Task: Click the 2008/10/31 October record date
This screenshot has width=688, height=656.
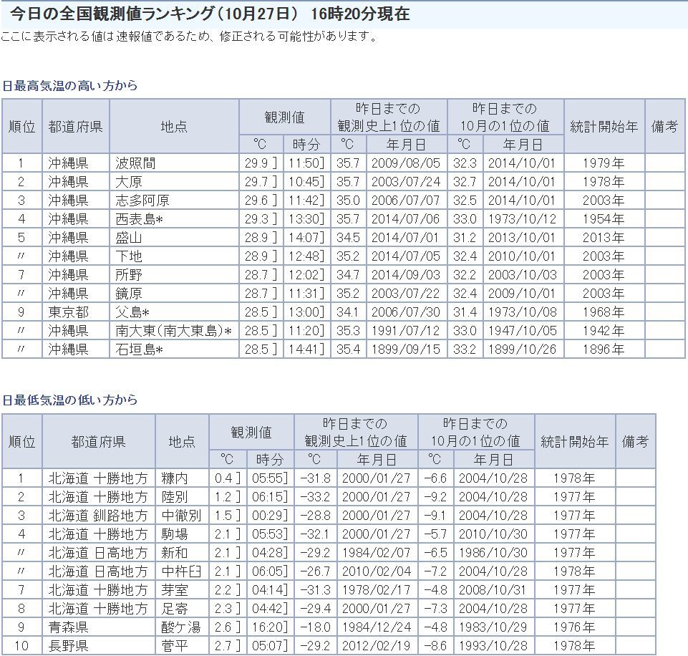Action: pos(494,590)
